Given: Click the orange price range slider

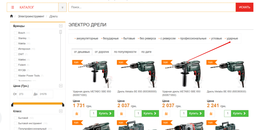Looking at the screenshot, I should tap(37, 103).
